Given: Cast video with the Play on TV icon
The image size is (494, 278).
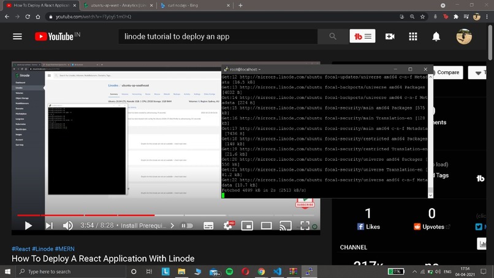Looking at the screenshot, I should 286,226.
